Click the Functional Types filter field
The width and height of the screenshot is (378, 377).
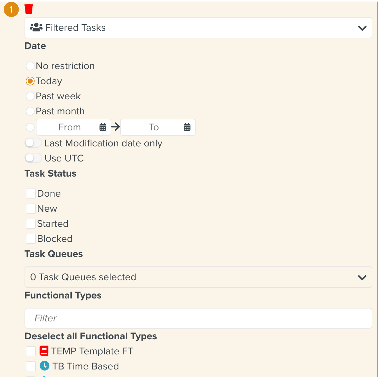pos(198,318)
